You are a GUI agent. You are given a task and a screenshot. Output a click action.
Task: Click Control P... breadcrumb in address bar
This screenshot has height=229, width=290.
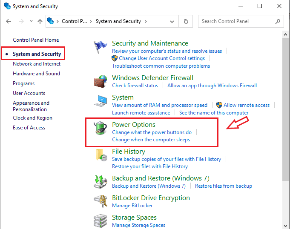pos(74,21)
